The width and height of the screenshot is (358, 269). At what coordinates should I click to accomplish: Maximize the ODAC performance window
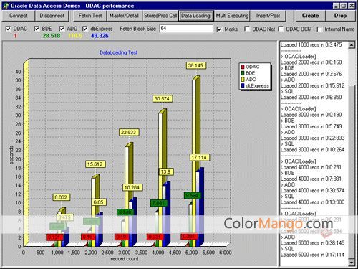pos(343,6)
